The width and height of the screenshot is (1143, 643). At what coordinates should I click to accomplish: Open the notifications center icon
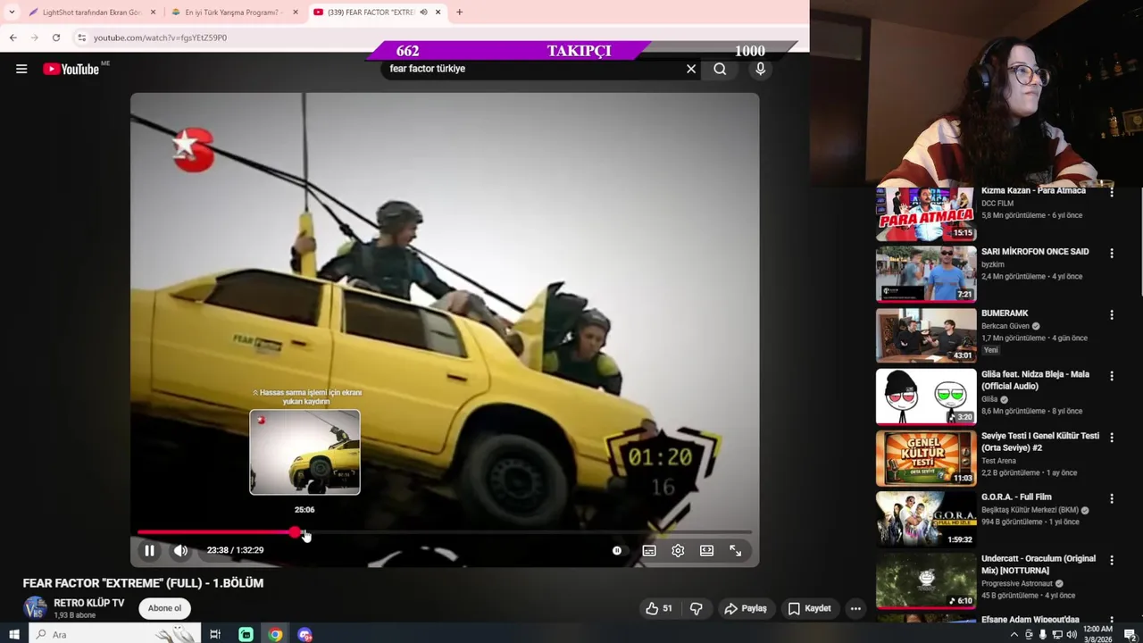pyautogui.click(x=1130, y=635)
